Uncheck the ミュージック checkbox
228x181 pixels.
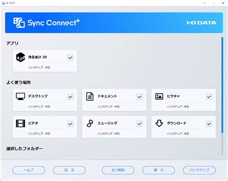(x=139, y=124)
